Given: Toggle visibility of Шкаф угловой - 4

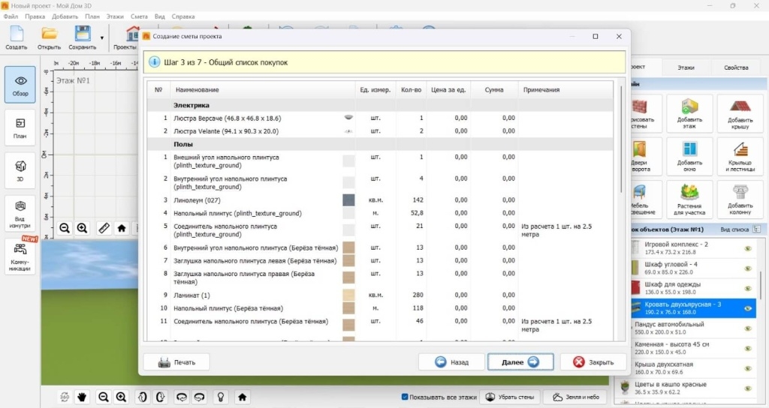Looking at the screenshot, I should 748,268.
